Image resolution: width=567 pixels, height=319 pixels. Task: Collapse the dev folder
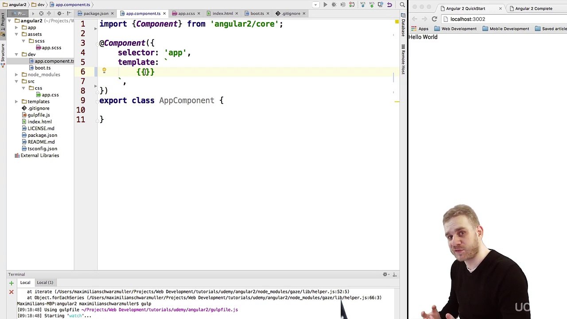[17, 54]
